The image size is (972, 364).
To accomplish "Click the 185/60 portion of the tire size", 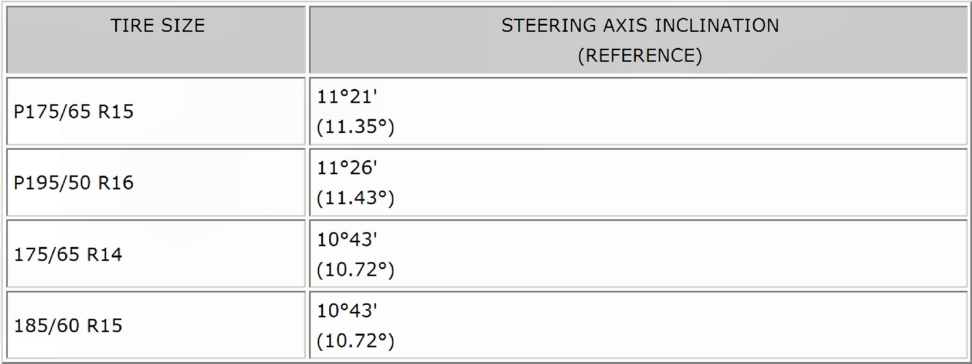I will pyautogui.click(x=46, y=326).
